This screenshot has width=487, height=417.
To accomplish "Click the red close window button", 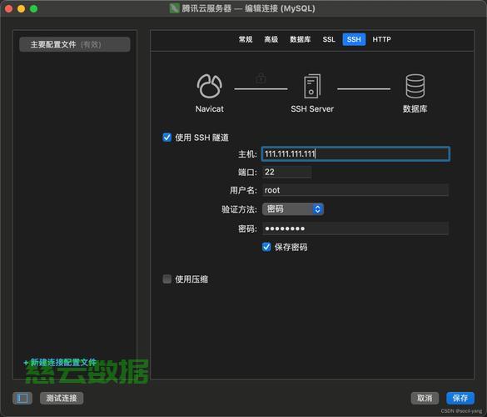I will click(x=8, y=8).
